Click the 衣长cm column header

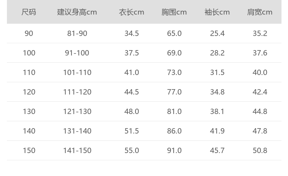tap(131, 12)
